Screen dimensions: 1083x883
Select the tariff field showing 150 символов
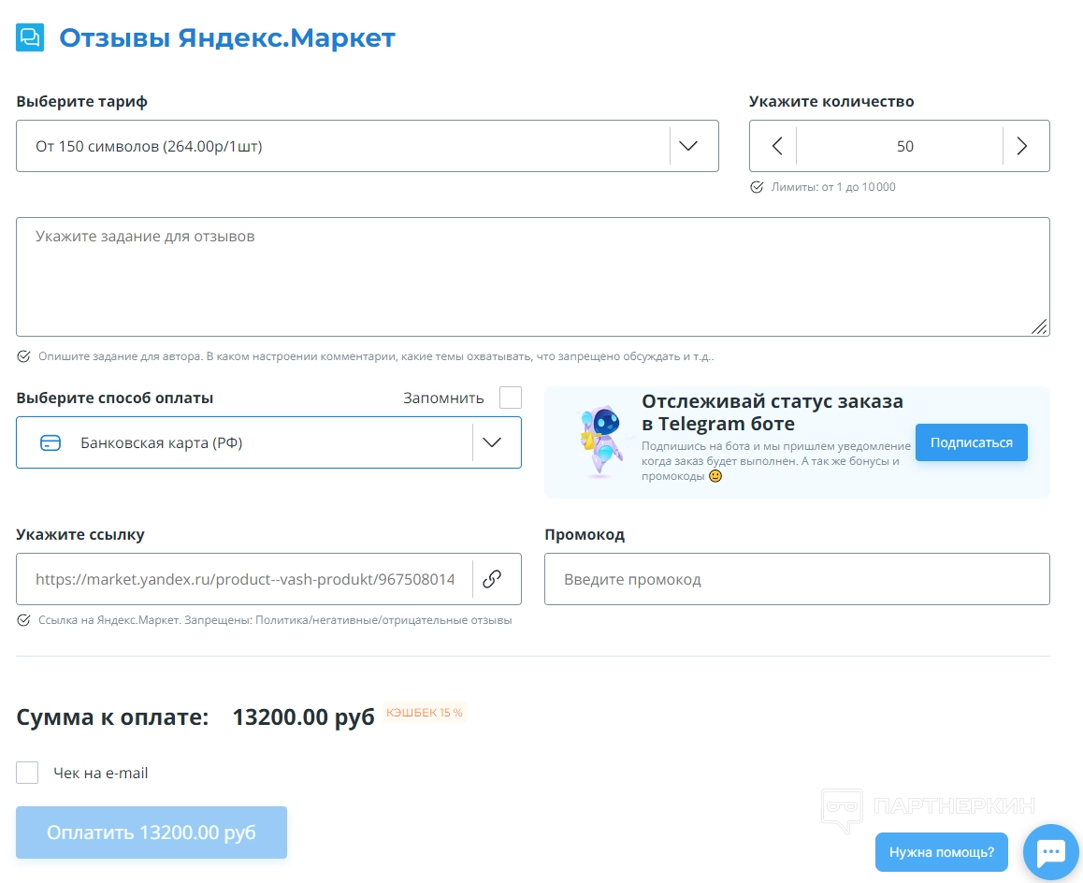(368, 146)
